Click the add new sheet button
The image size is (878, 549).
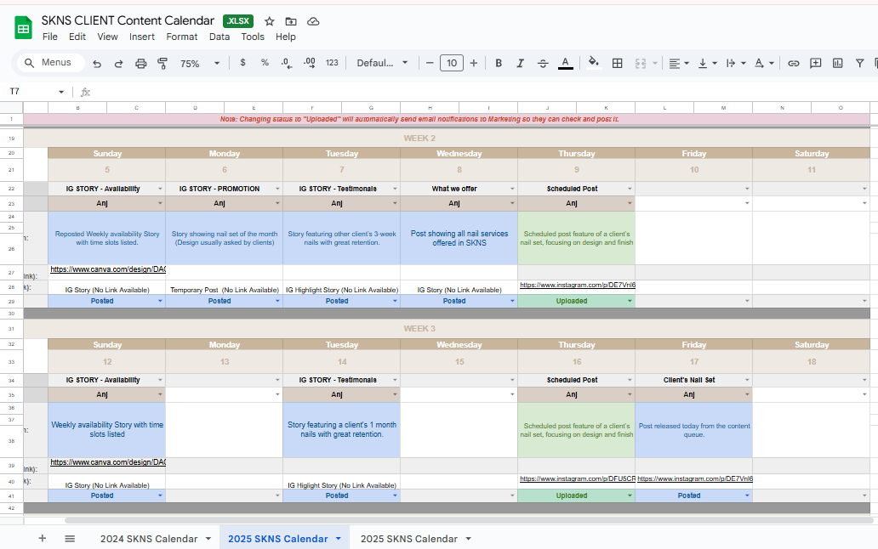point(43,539)
